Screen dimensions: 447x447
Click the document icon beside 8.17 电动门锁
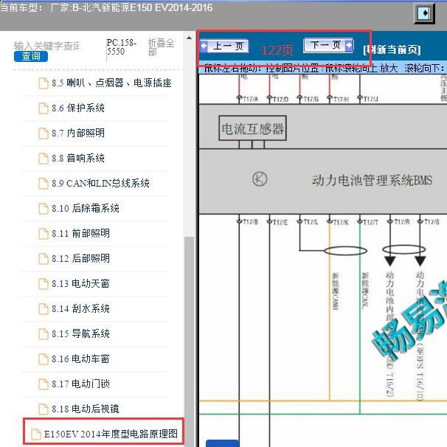44,384
